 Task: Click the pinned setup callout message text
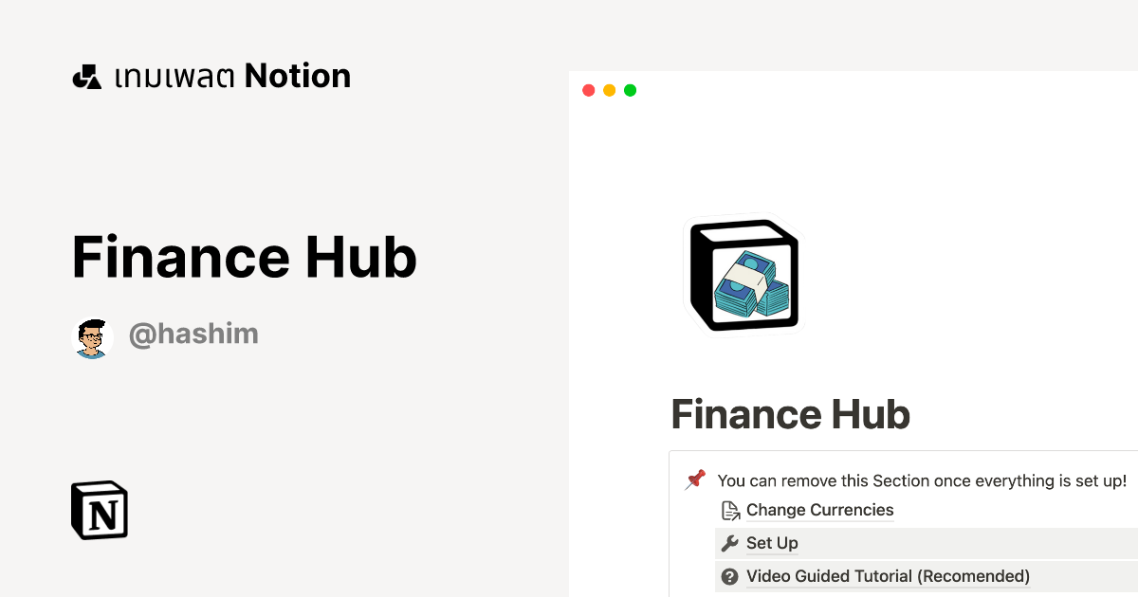922,480
